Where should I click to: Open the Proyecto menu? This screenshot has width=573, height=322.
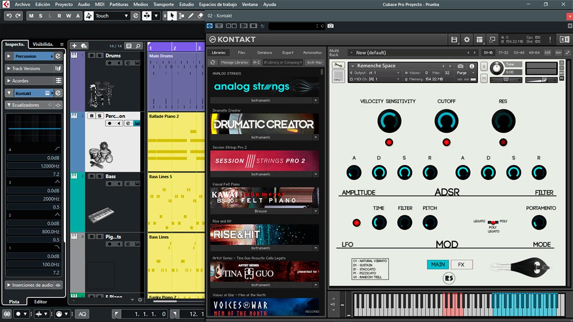coord(64,4)
